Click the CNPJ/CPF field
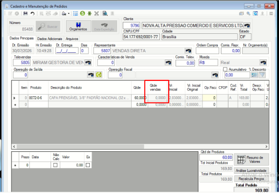Screen dimensions: 279x193 click(x=141, y=37)
